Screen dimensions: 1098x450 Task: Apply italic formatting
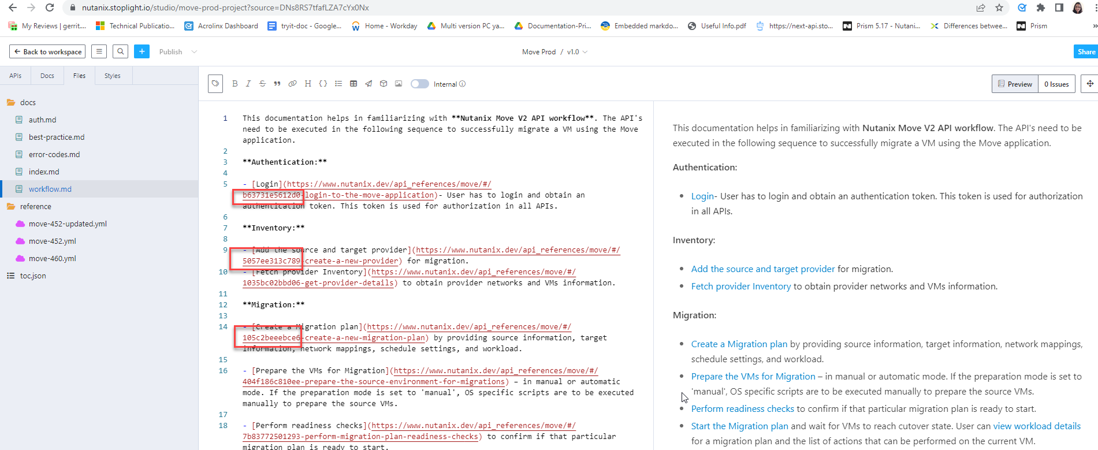(x=248, y=84)
